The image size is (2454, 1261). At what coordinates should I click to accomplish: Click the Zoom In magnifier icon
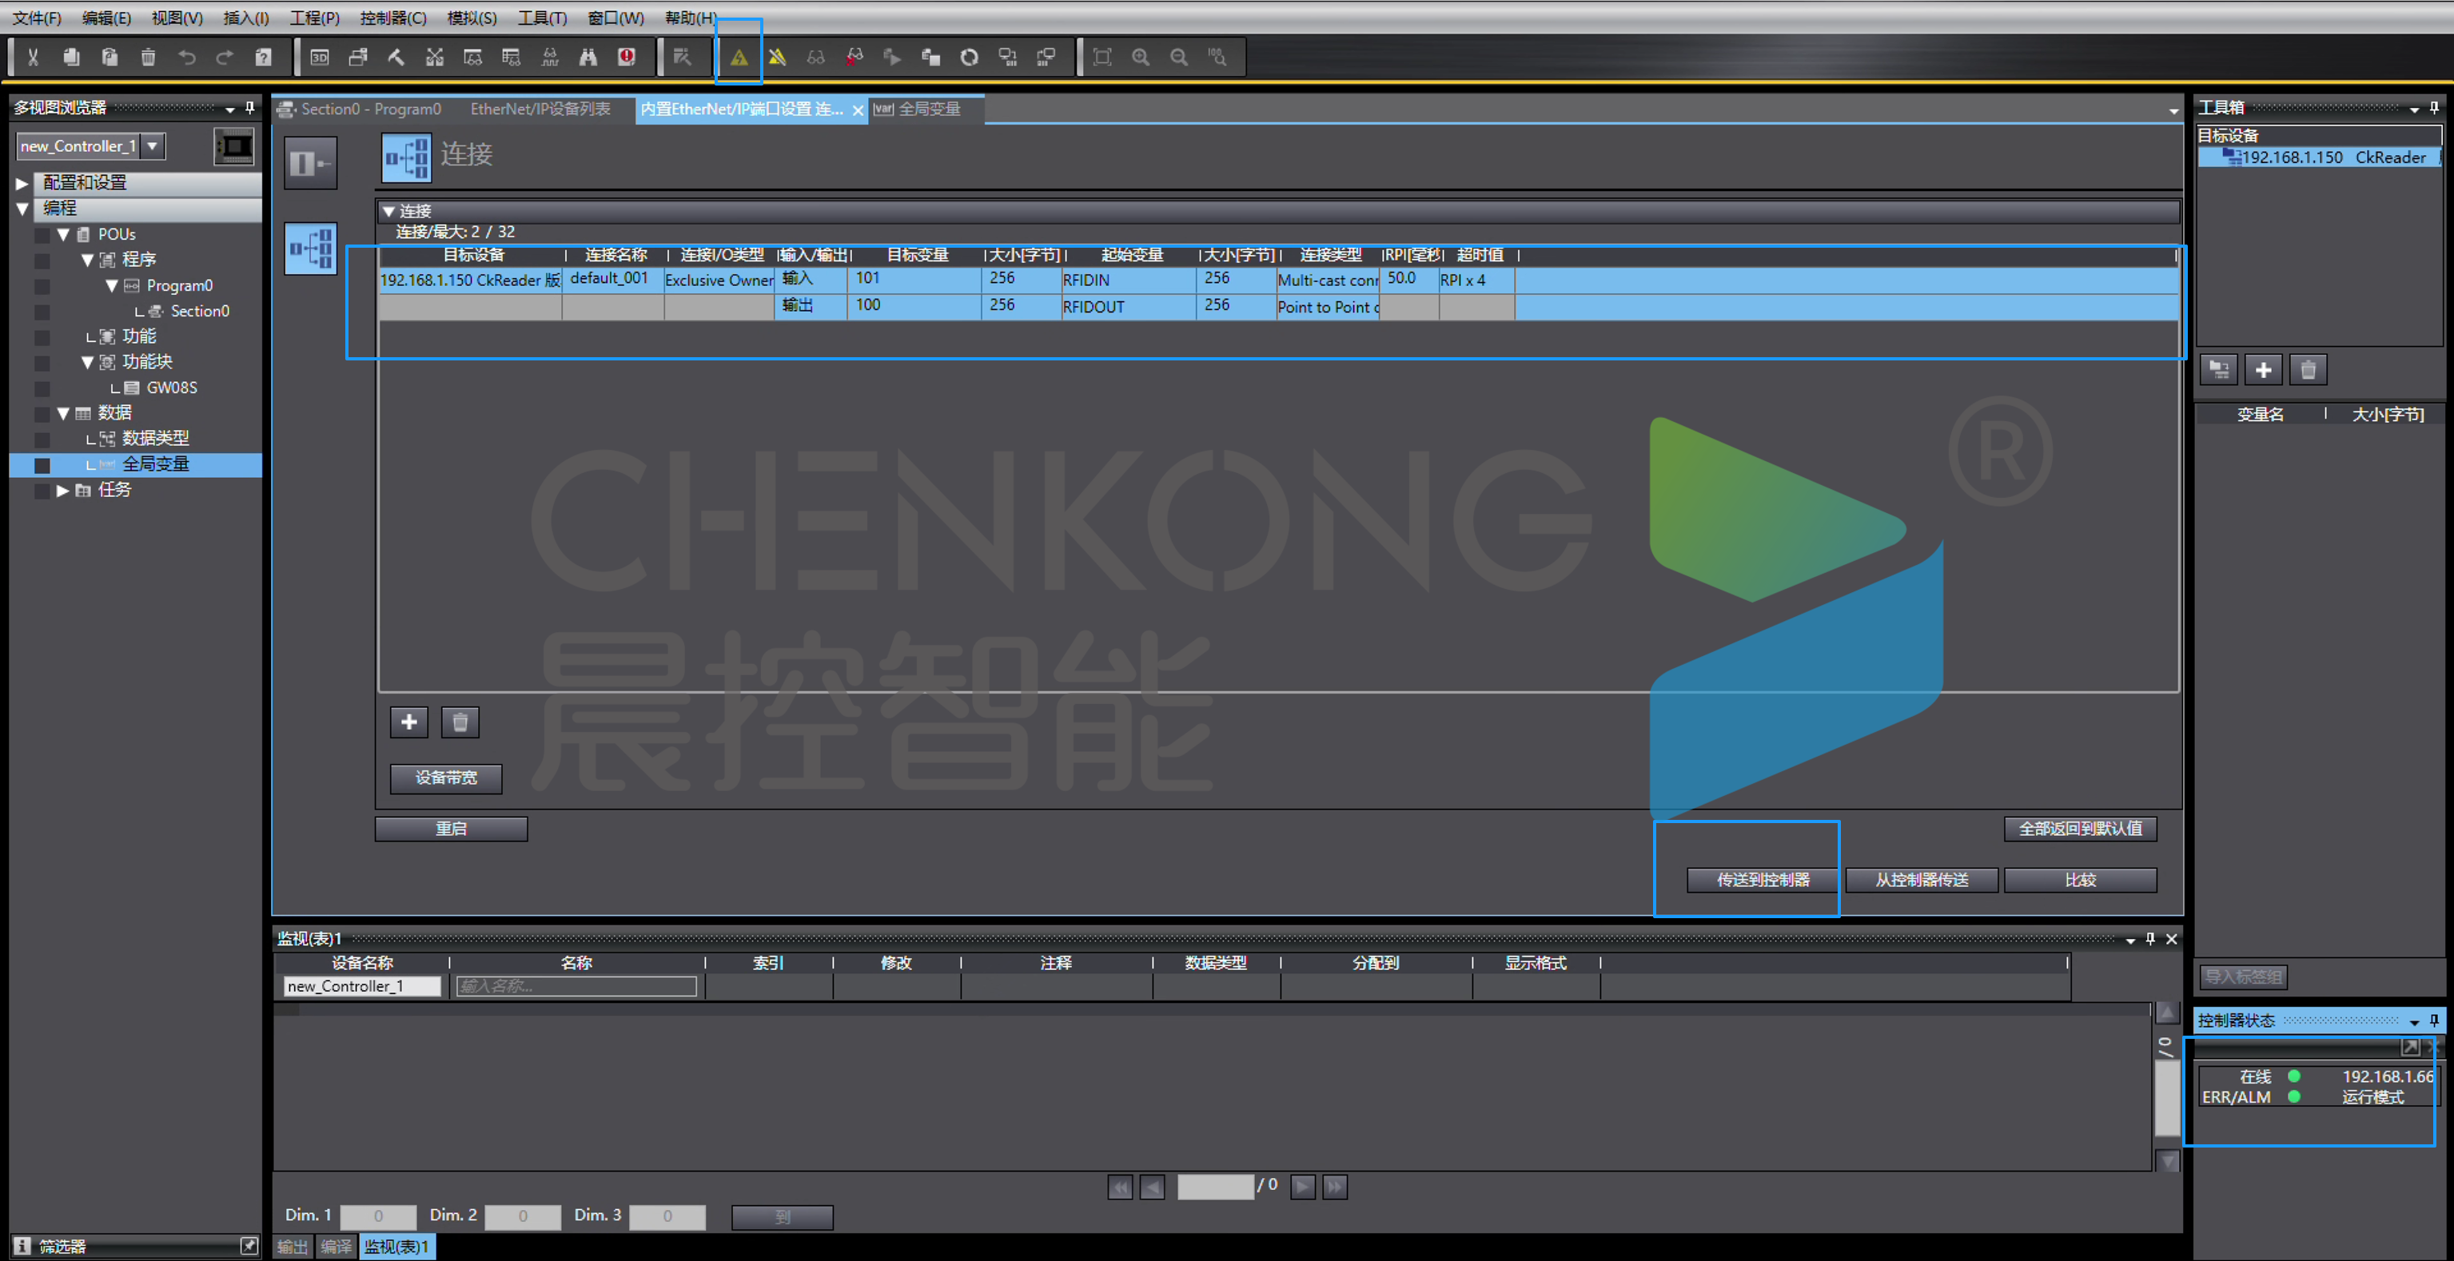point(1141,58)
